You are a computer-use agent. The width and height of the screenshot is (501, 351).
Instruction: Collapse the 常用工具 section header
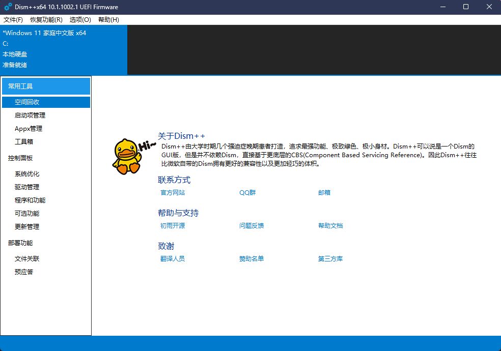pos(46,86)
